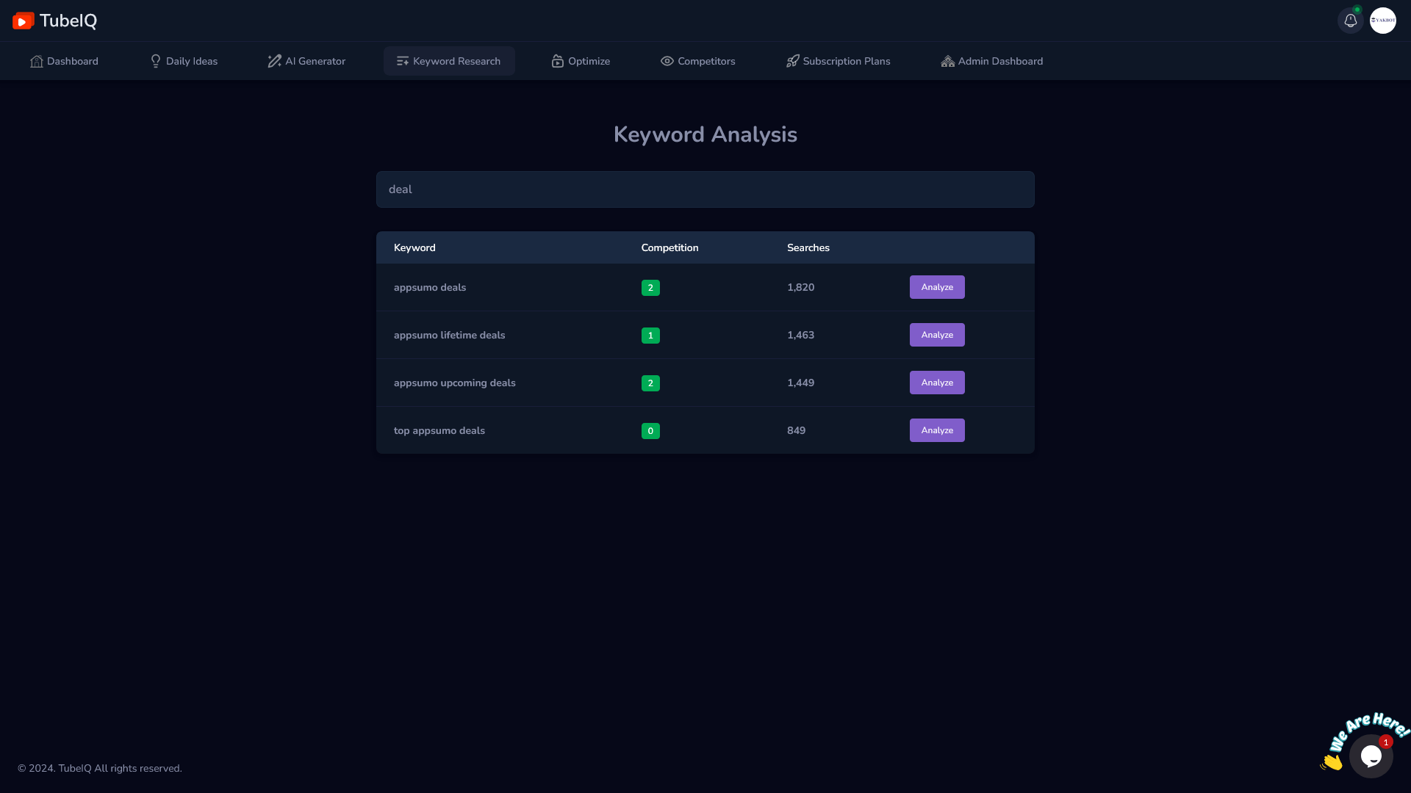Analyze 'appsumo lifetime deals' keyword

point(936,335)
